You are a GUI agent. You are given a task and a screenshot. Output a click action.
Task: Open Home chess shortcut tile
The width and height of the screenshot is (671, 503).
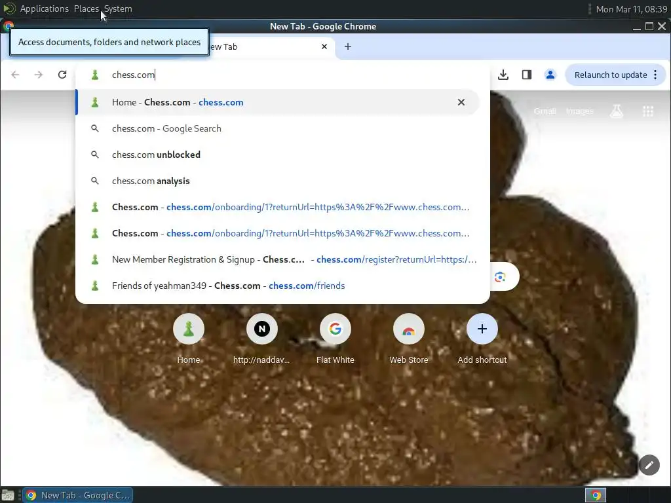[x=189, y=339]
